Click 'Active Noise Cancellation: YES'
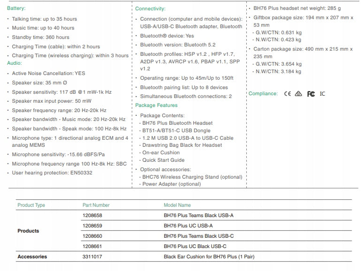 coord(48,73)
